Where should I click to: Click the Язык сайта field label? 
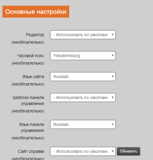[x=33, y=77]
